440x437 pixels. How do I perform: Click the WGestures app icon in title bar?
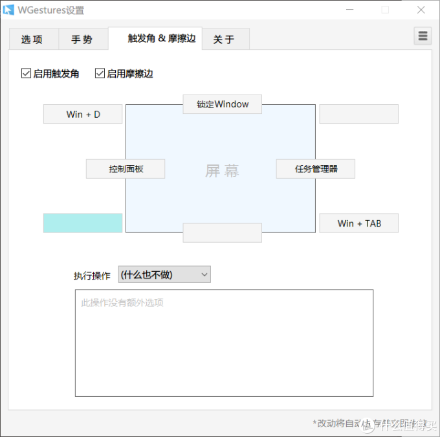pyautogui.click(x=8, y=10)
